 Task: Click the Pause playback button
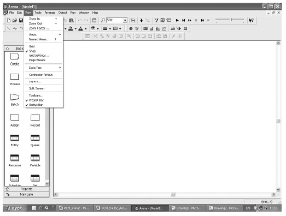coord(196,20)
